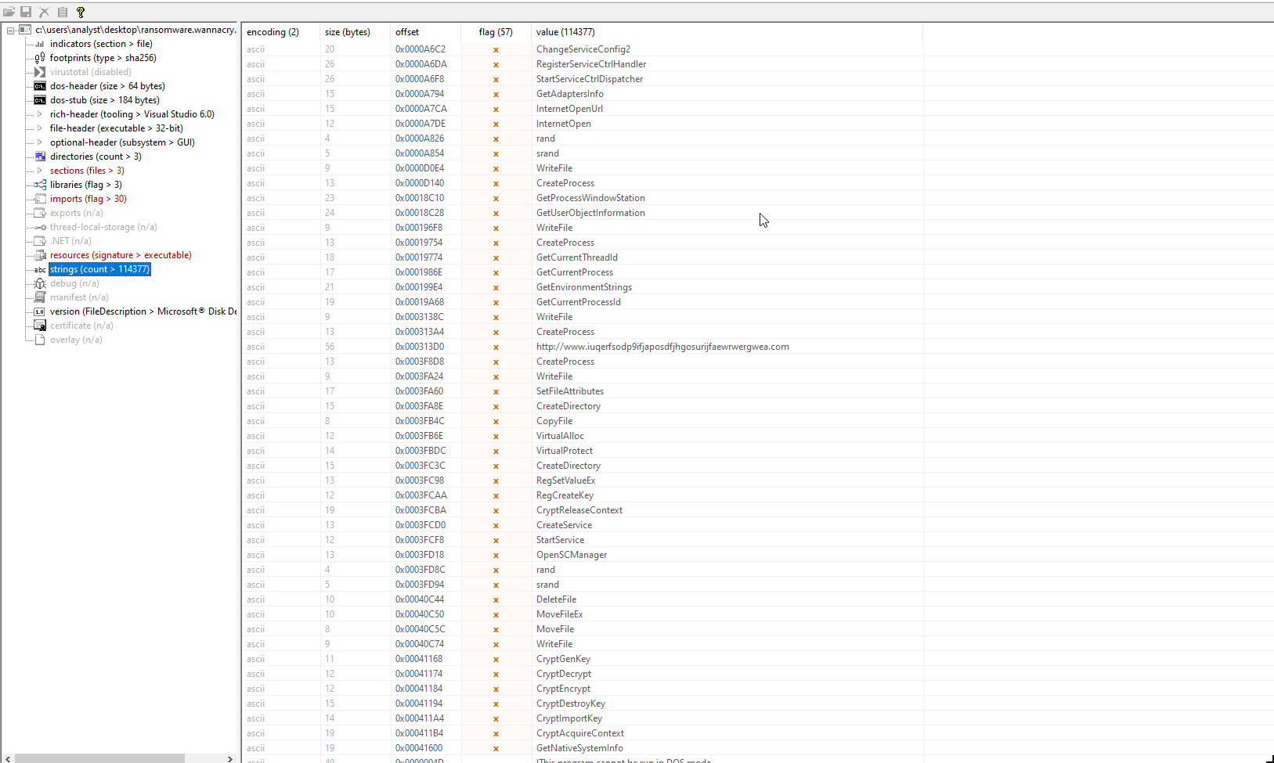
Task: Click the close file X toolbar icon
Action: pos(44,12)
